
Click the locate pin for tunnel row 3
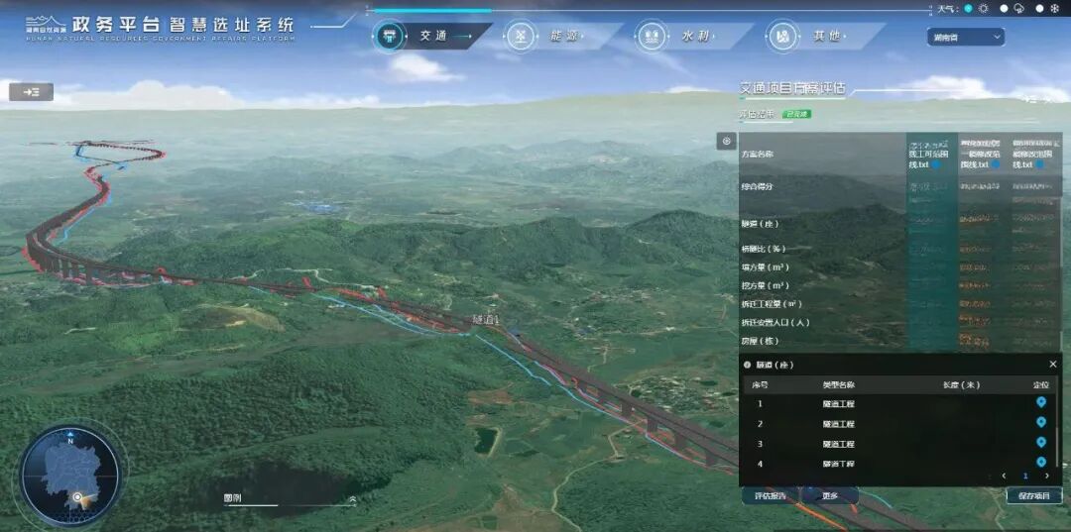pos(1040,443)
